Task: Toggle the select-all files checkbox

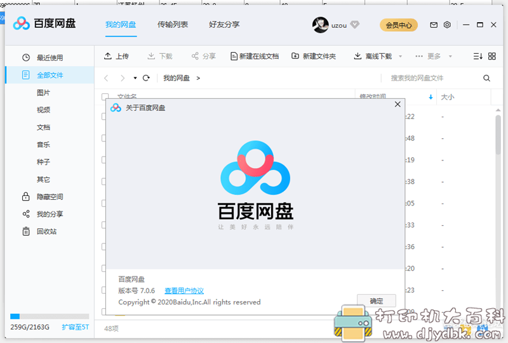Action: coord(105,96)
